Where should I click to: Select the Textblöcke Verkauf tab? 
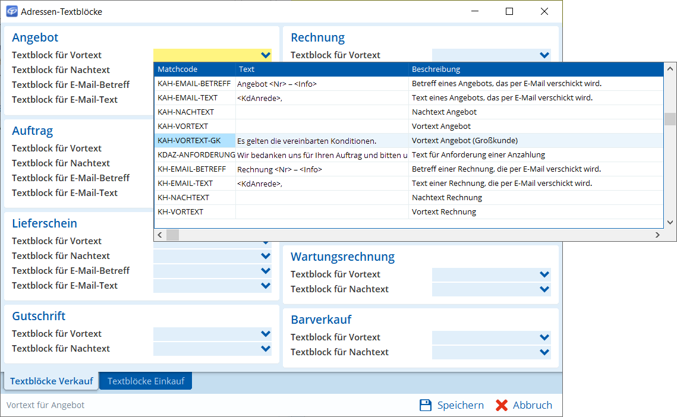[52, 381]
